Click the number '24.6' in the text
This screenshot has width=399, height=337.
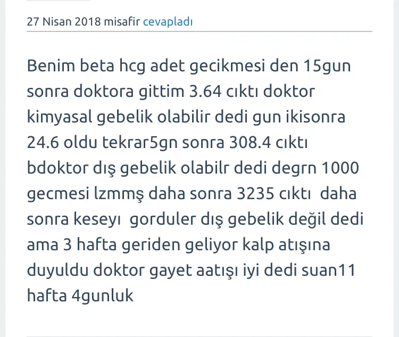click(x=43, y=142)
